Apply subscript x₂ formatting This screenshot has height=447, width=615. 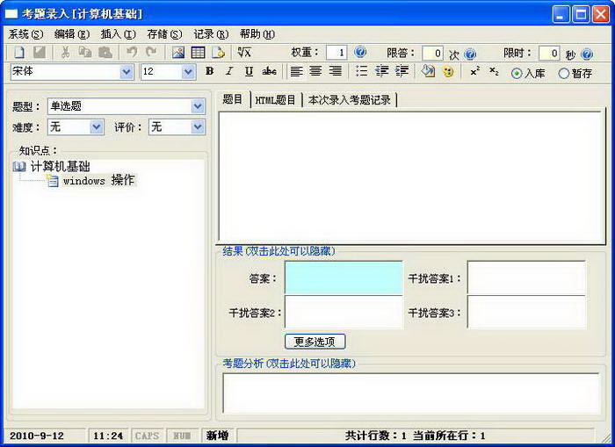point(494,71)
